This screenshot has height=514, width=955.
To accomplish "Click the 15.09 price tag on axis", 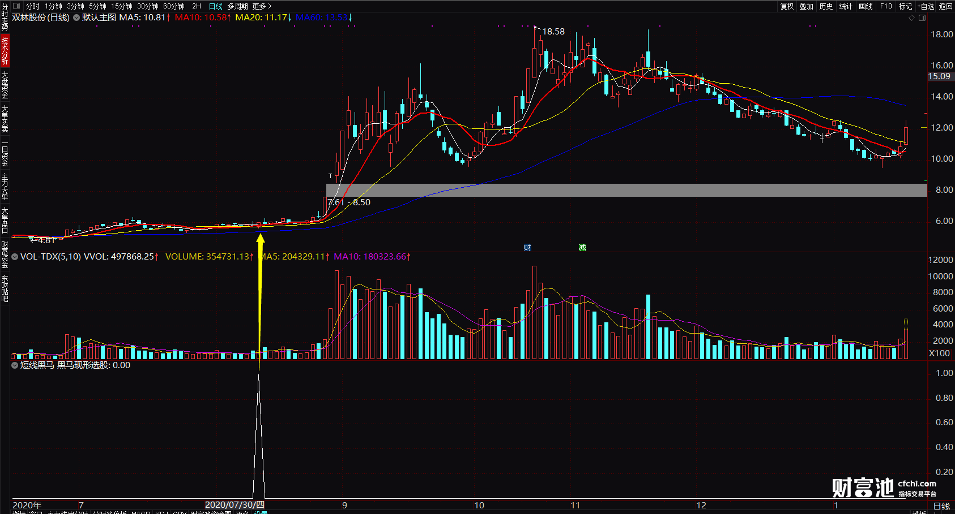I will (x=939, y=76).
